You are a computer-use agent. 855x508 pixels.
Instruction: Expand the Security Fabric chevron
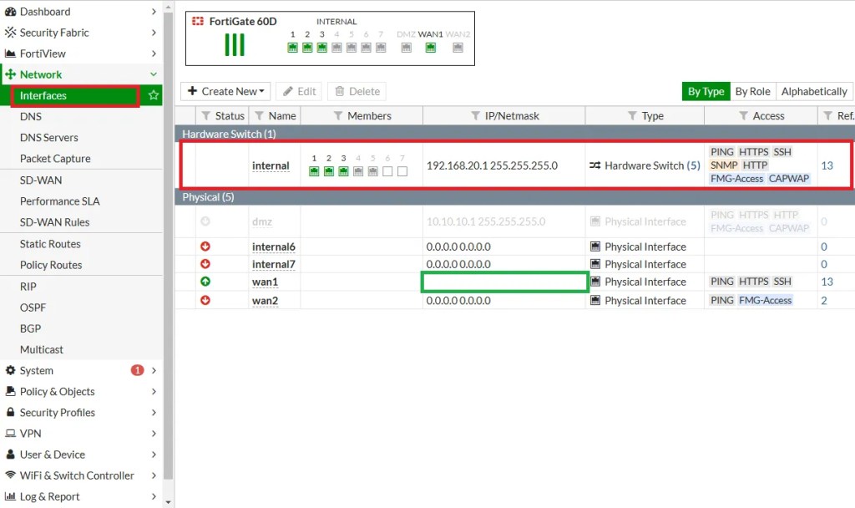pos(154,33)
